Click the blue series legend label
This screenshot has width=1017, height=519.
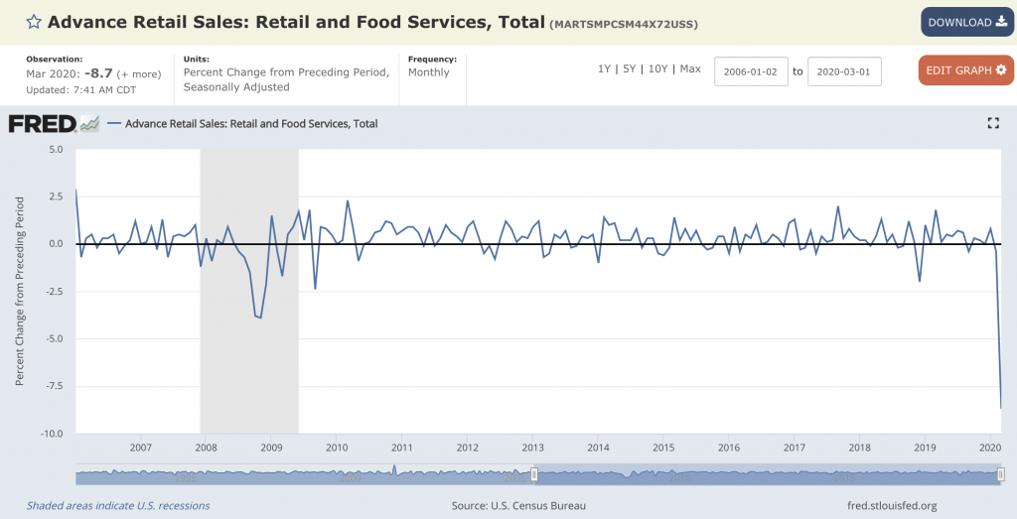251,124
